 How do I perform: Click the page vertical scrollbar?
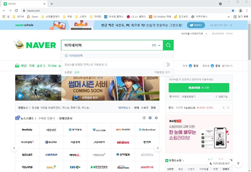tap(249, 42)
